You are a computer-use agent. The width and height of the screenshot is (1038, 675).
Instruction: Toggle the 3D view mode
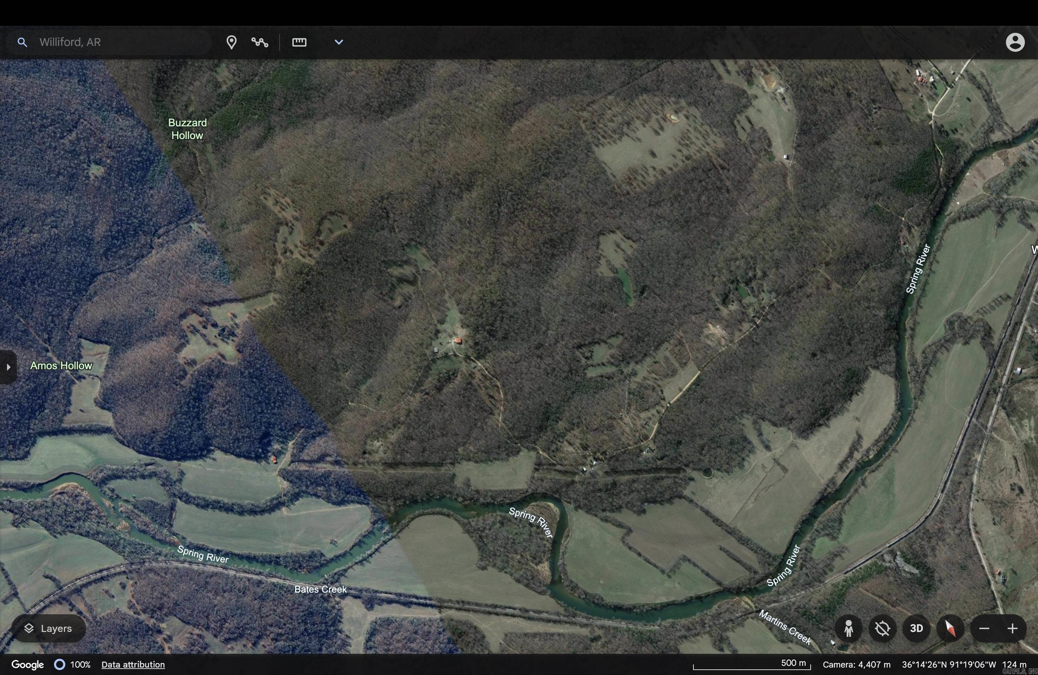pos(916,628)
